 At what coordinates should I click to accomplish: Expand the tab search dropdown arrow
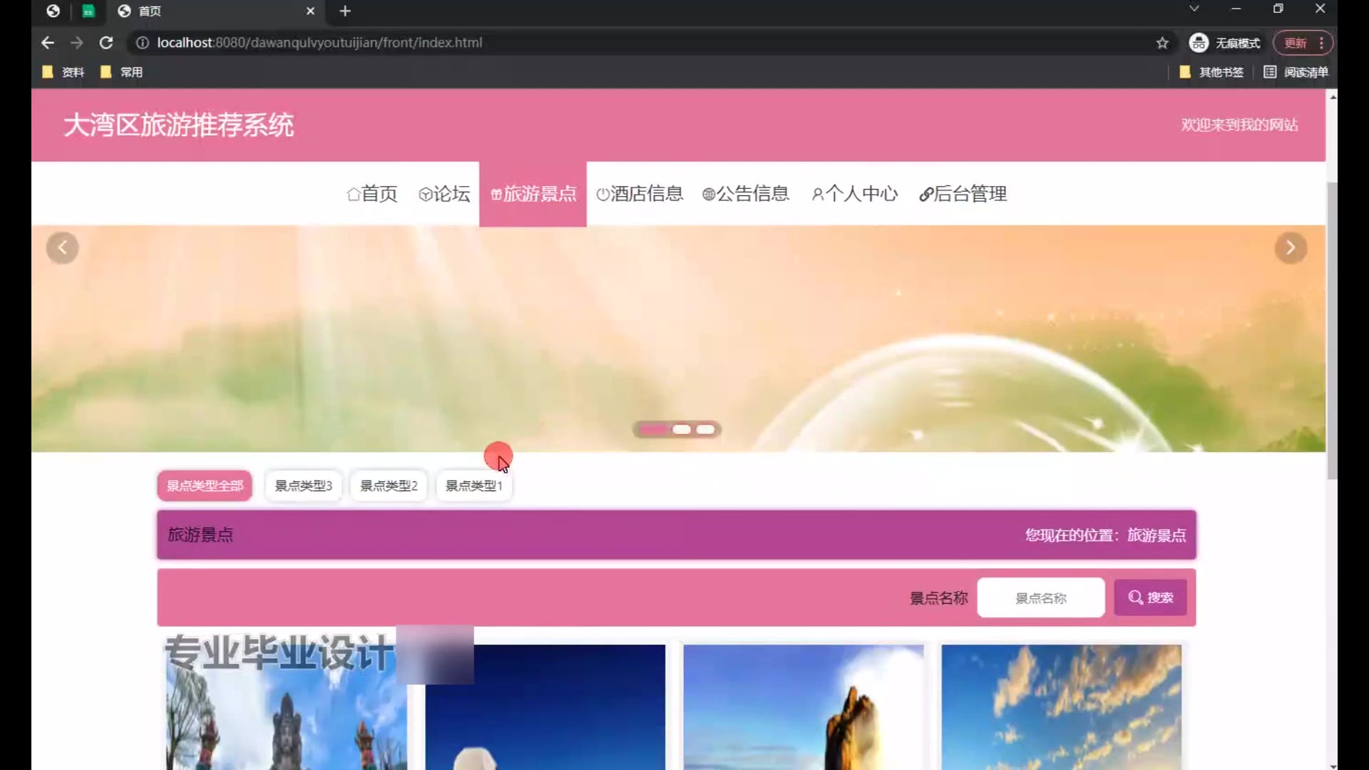(1194, 9)
